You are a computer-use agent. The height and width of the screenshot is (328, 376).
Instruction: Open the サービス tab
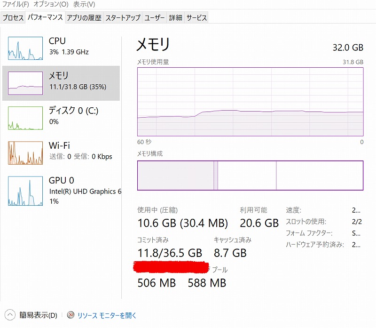click(196, 18)
